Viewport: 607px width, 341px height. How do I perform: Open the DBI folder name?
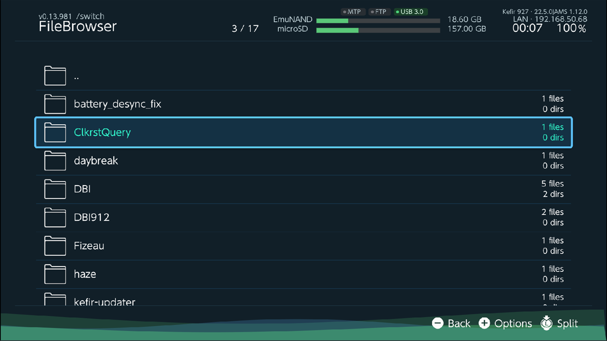82,189
